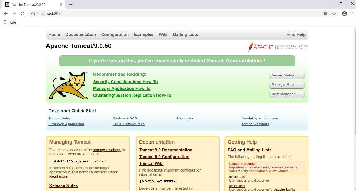This screenshot has width=356, height=191.
Task: Open the Tomcat 9.0 Documentation link
Action: [x=166, y=150]
